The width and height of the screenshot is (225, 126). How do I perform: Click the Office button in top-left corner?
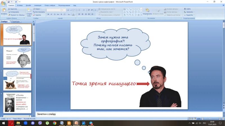pyautogui.click(x=3, y=3)
